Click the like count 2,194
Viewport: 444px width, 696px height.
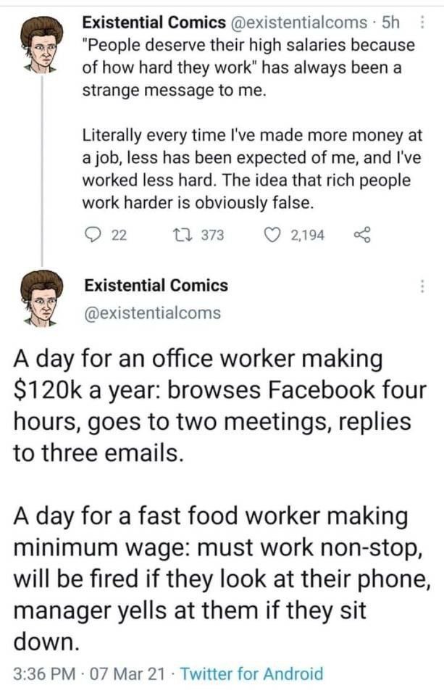[308, 234]
